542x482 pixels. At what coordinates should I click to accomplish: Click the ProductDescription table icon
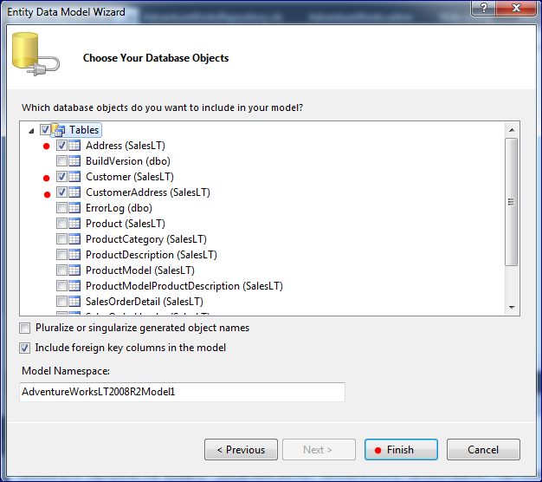tap(74, 254)
